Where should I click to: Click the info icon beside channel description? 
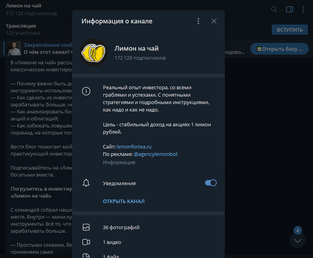(x=86, y=91)
